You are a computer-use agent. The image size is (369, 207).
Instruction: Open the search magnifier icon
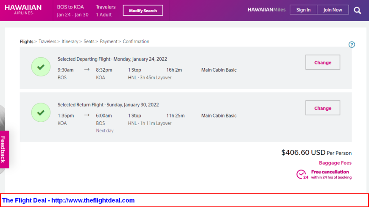(x=357, y=10)
